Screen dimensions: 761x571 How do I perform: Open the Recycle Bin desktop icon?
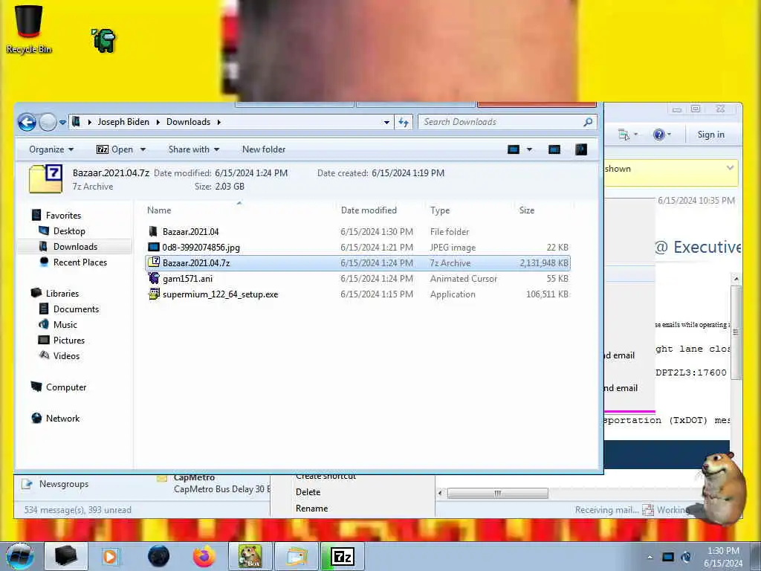(29, 29)
